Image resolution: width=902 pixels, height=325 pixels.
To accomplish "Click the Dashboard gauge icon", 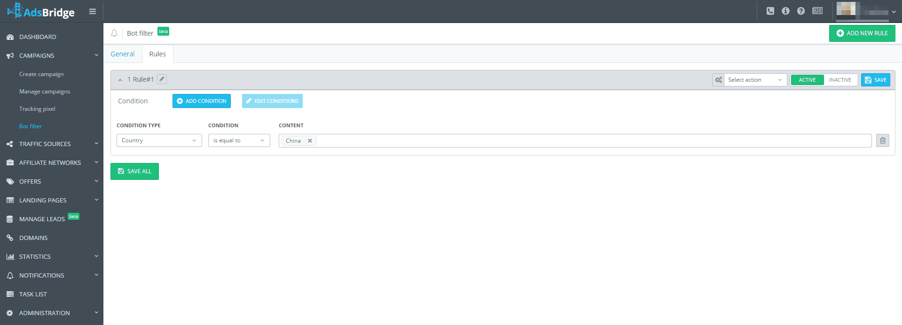I will click(x=10, y=37).
